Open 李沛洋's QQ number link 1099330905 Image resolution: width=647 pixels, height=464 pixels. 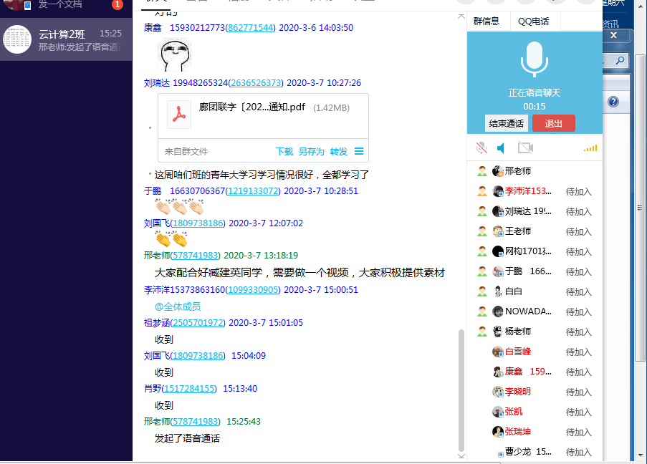(x=253, y=290)
